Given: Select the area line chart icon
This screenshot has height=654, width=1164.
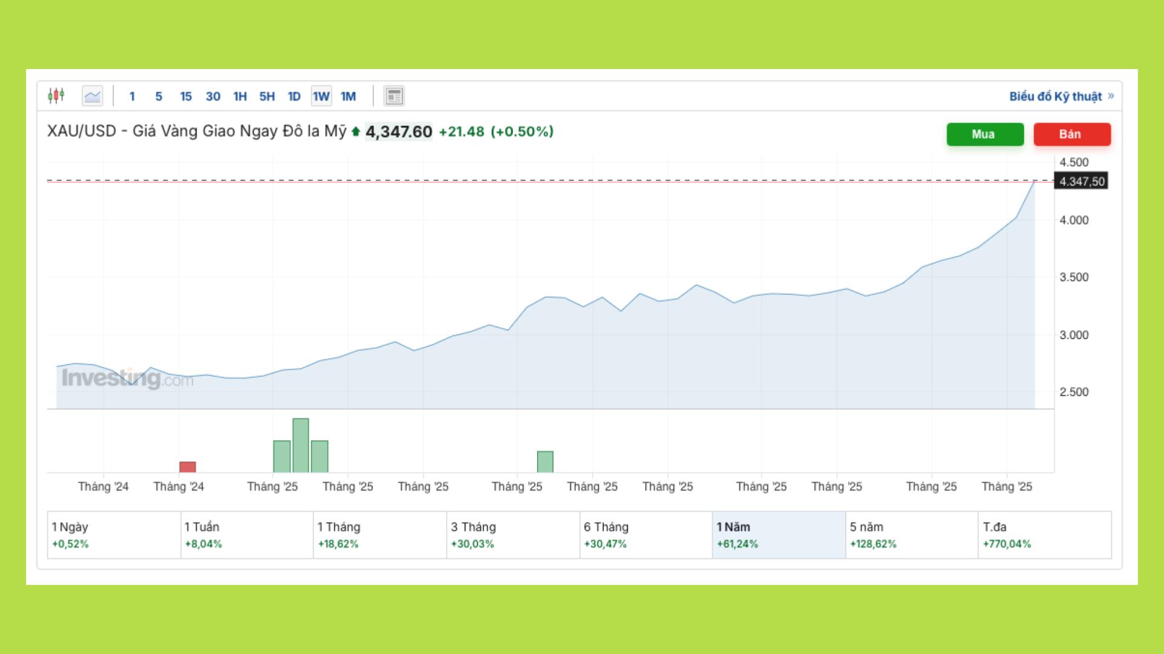Looking at the screenshot, I should (x=92, y=96).
